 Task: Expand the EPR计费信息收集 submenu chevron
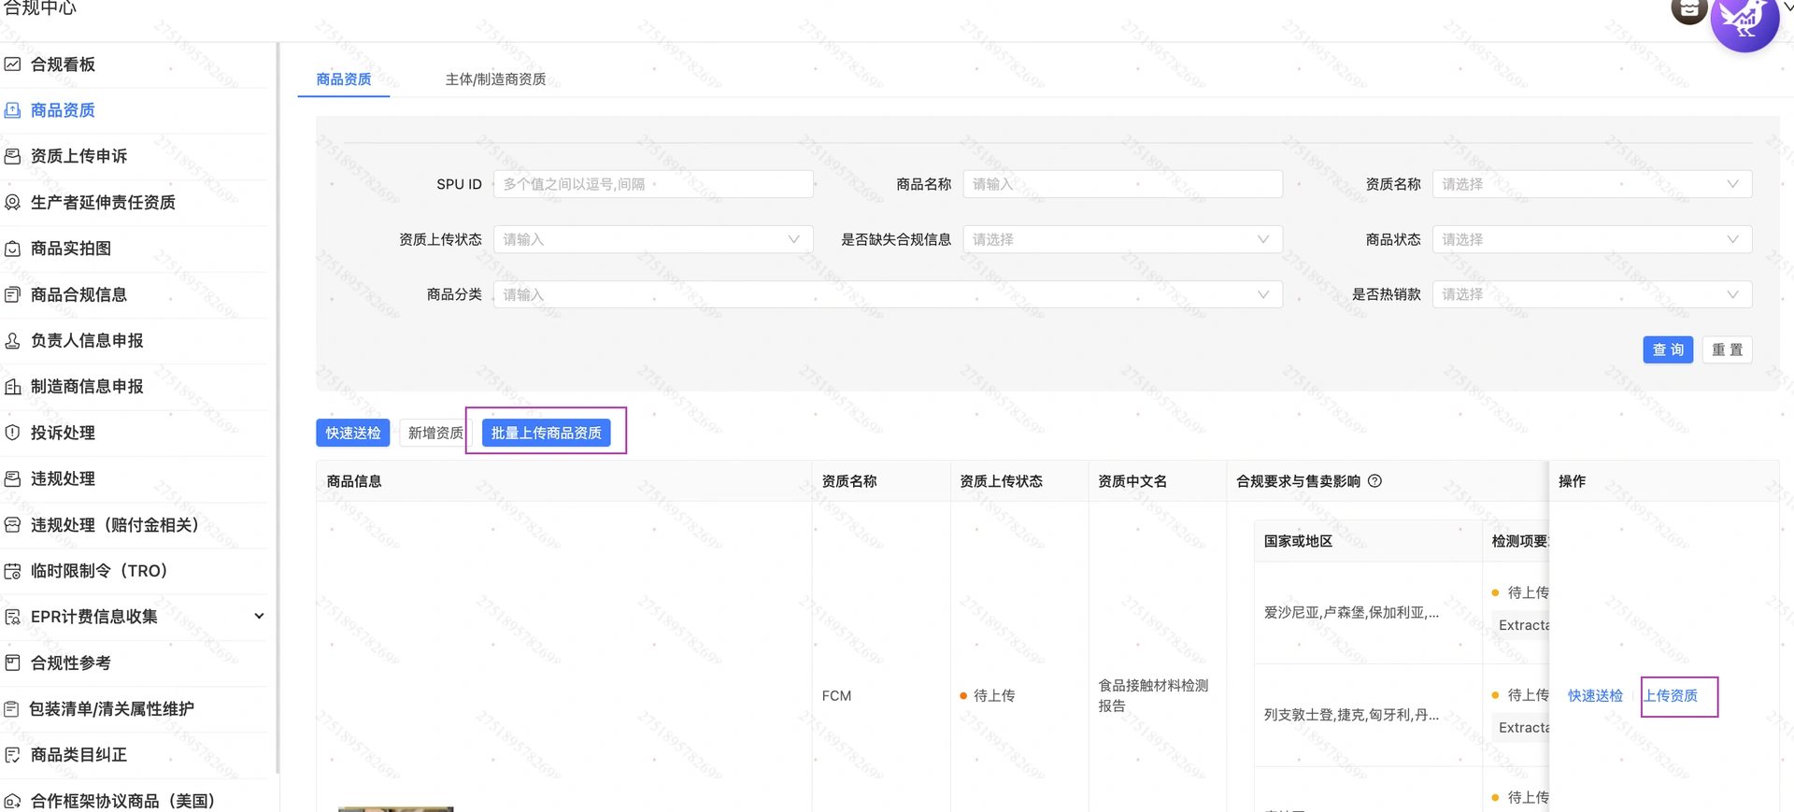click(259, 616)
